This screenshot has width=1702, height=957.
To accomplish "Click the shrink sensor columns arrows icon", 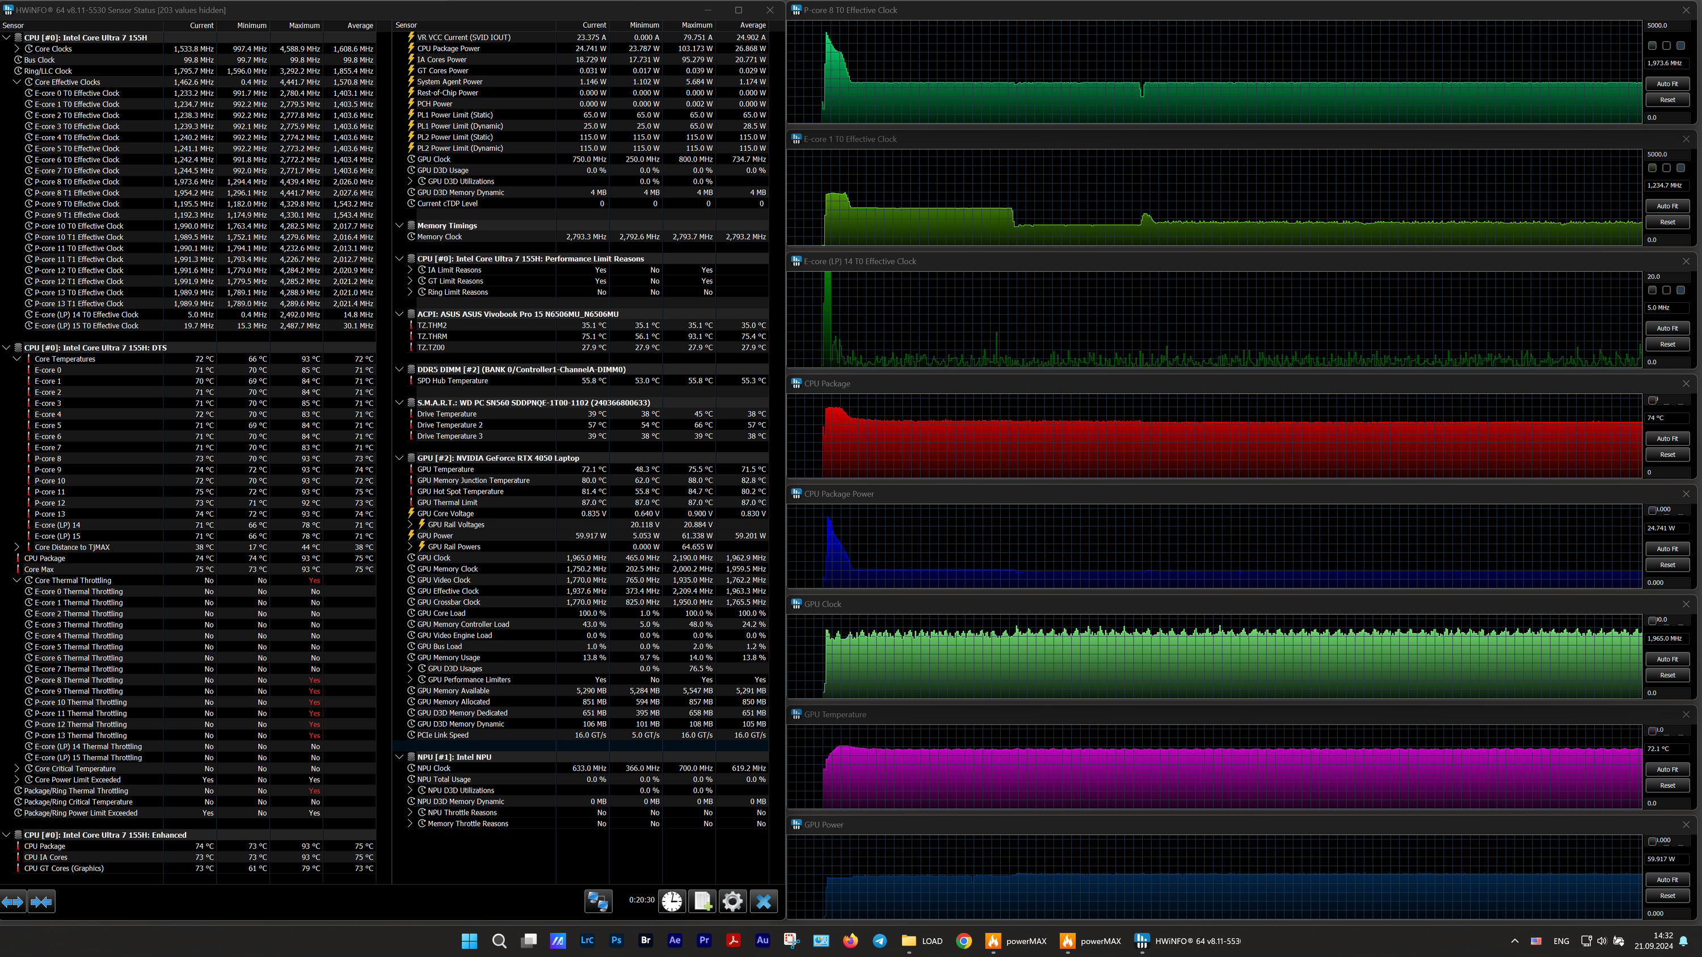I will (41, 901).
